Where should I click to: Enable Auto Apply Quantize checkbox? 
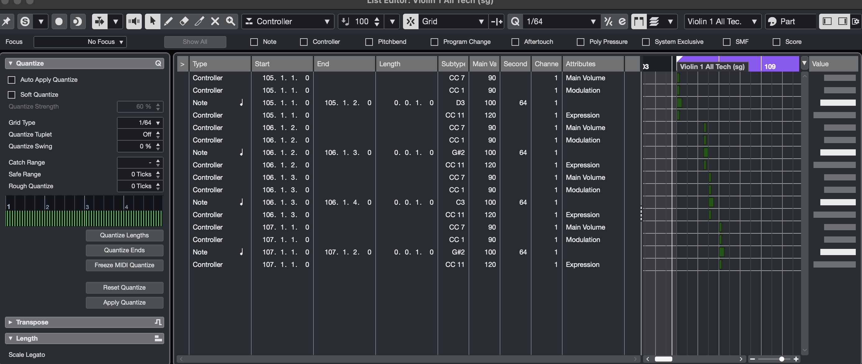(x=12, y=80)
